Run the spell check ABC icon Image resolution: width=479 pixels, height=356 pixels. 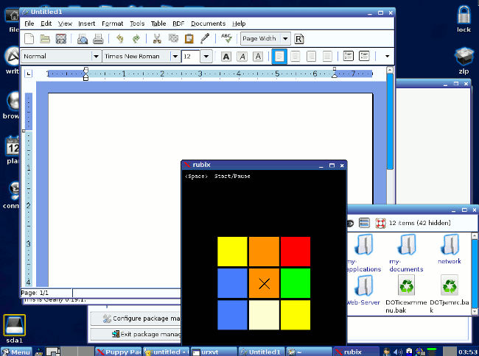(x=226, y=38)
